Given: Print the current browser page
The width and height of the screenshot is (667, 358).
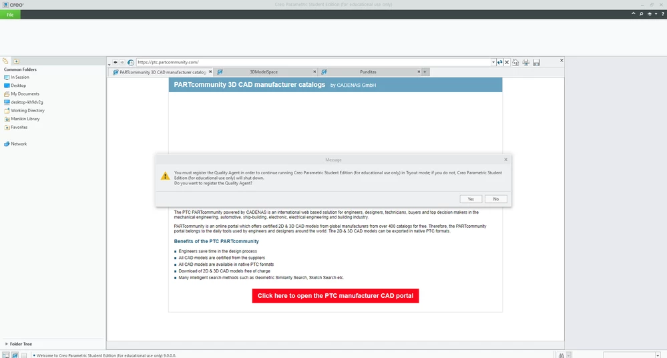Looking at the screenshot, I should point(526,63).
